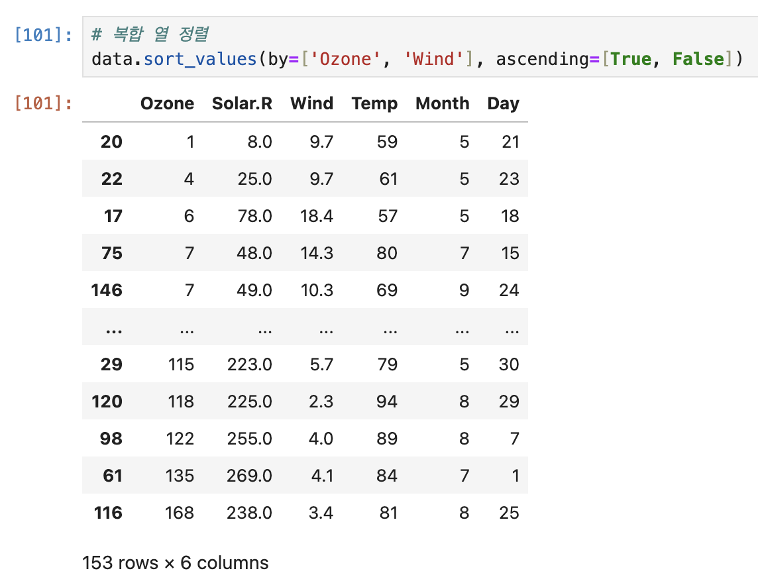Select row index 22
The height and width of the screenshot is (587, 758).
[112, 179]
